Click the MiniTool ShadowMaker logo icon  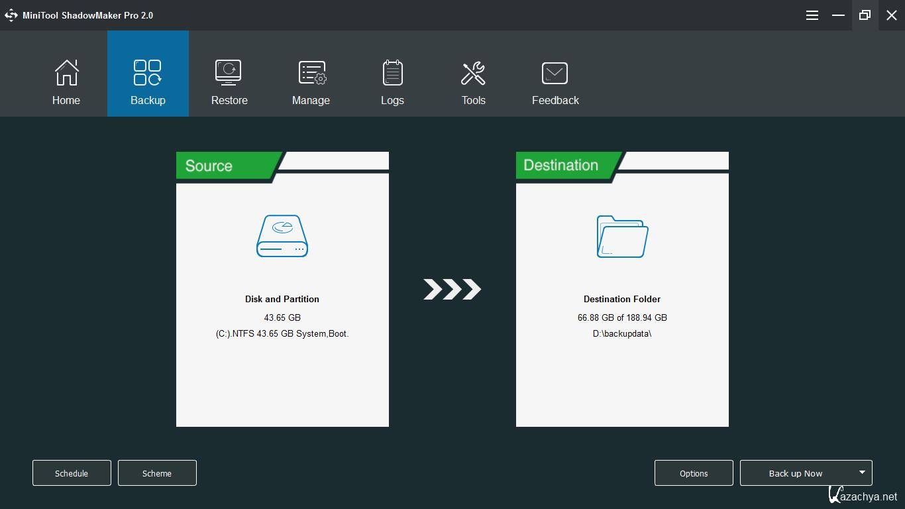click(x=11, y=15)
